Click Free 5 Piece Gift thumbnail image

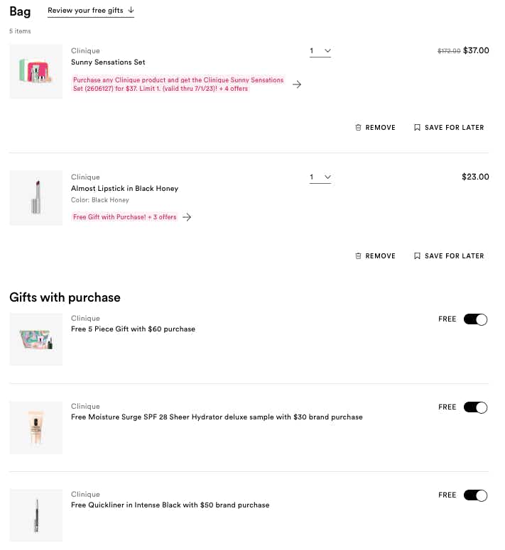point(36,339)
